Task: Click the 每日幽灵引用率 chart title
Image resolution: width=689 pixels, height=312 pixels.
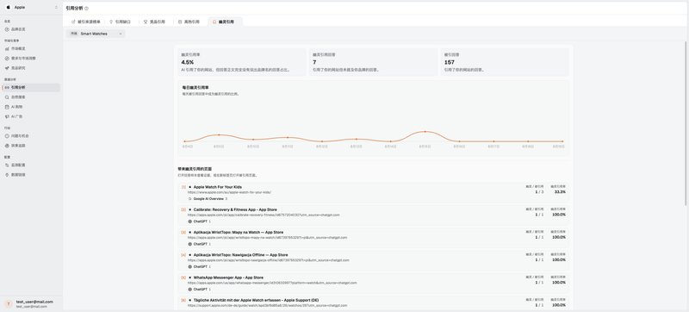Action: pyautogui.click(x=195, y=87)
